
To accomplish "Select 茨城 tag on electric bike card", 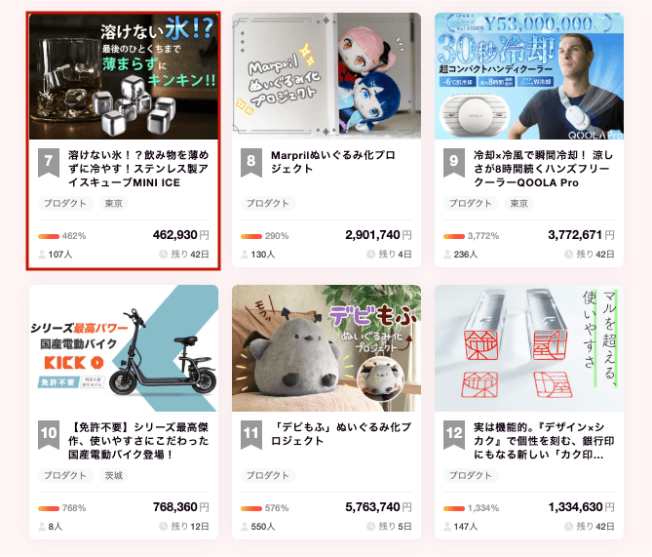I will click(113, 475).
